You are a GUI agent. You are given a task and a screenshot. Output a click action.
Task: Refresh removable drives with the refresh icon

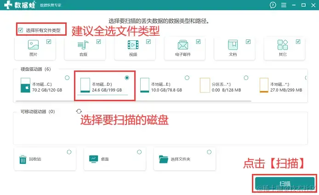pos(79,111)
